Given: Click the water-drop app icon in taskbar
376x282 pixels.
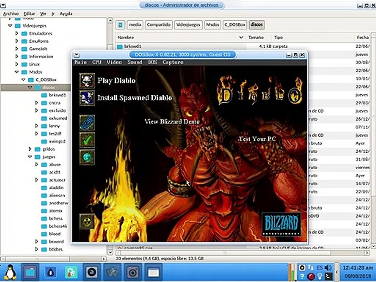Looking at the screenshot, I should (51, 272).
